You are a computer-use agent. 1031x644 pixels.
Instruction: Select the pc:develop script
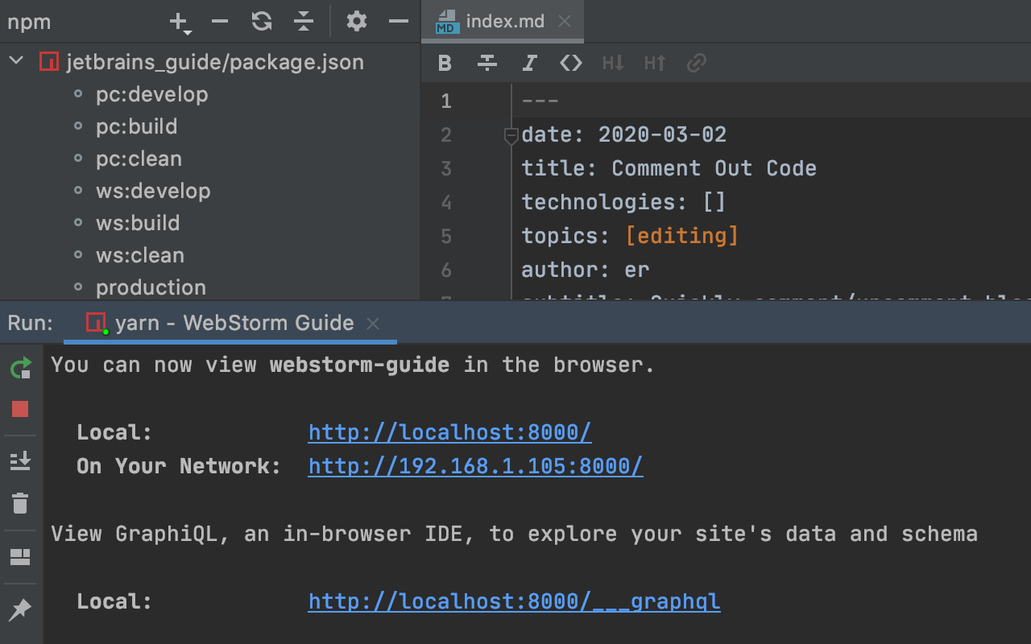coord(151,94)
